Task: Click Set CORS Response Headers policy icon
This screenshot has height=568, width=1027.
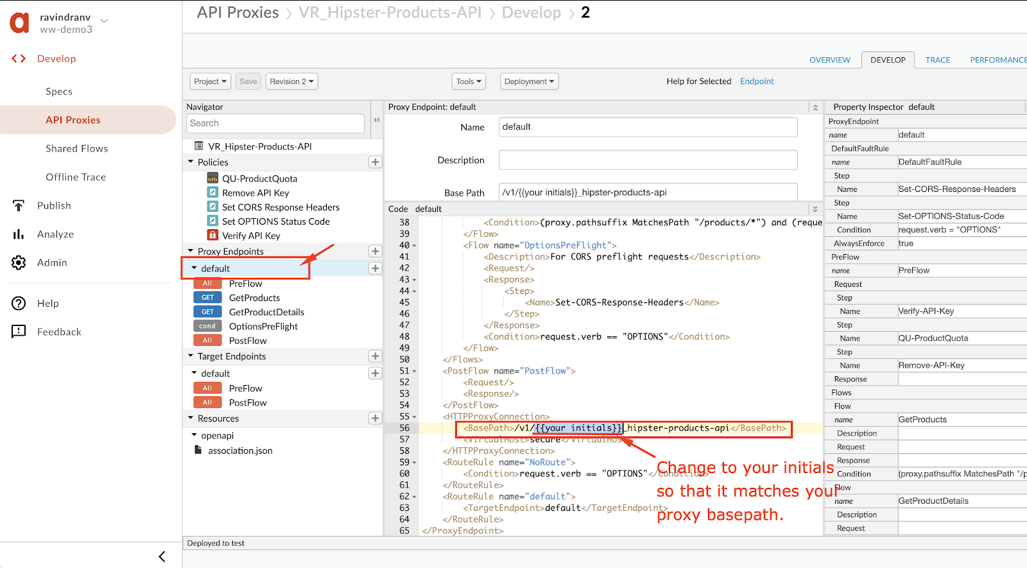Action: tap(212, 207)
